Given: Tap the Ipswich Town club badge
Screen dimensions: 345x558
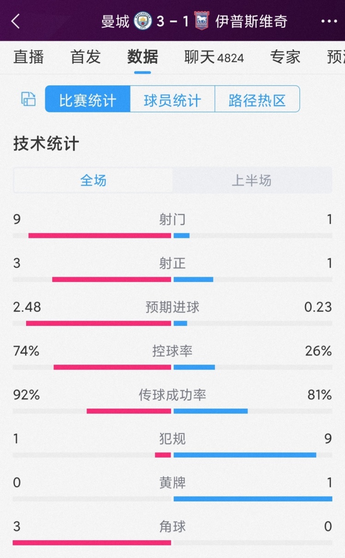Looking at the screenshot, I should pyautogui.click(x=201, y=21).
